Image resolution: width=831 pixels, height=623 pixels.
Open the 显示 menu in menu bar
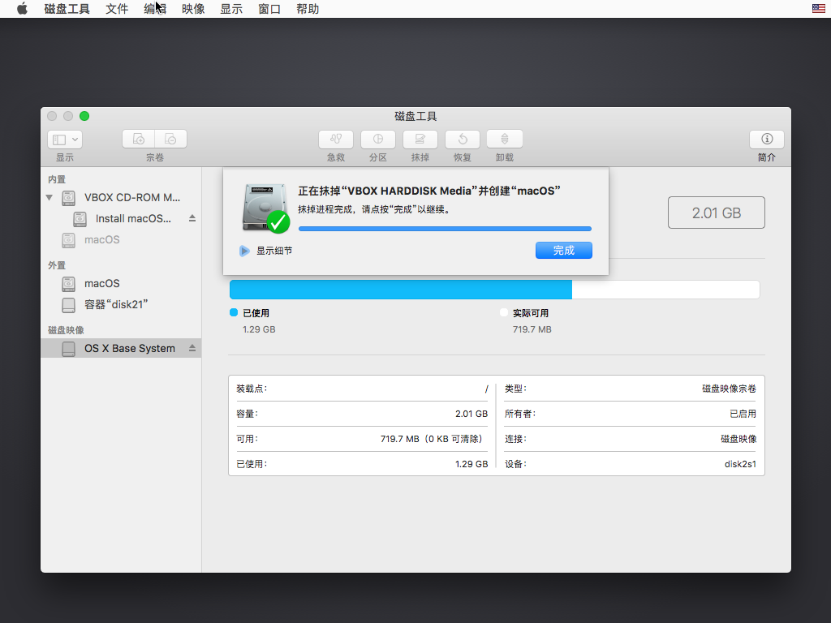click(x=231, y=9)
